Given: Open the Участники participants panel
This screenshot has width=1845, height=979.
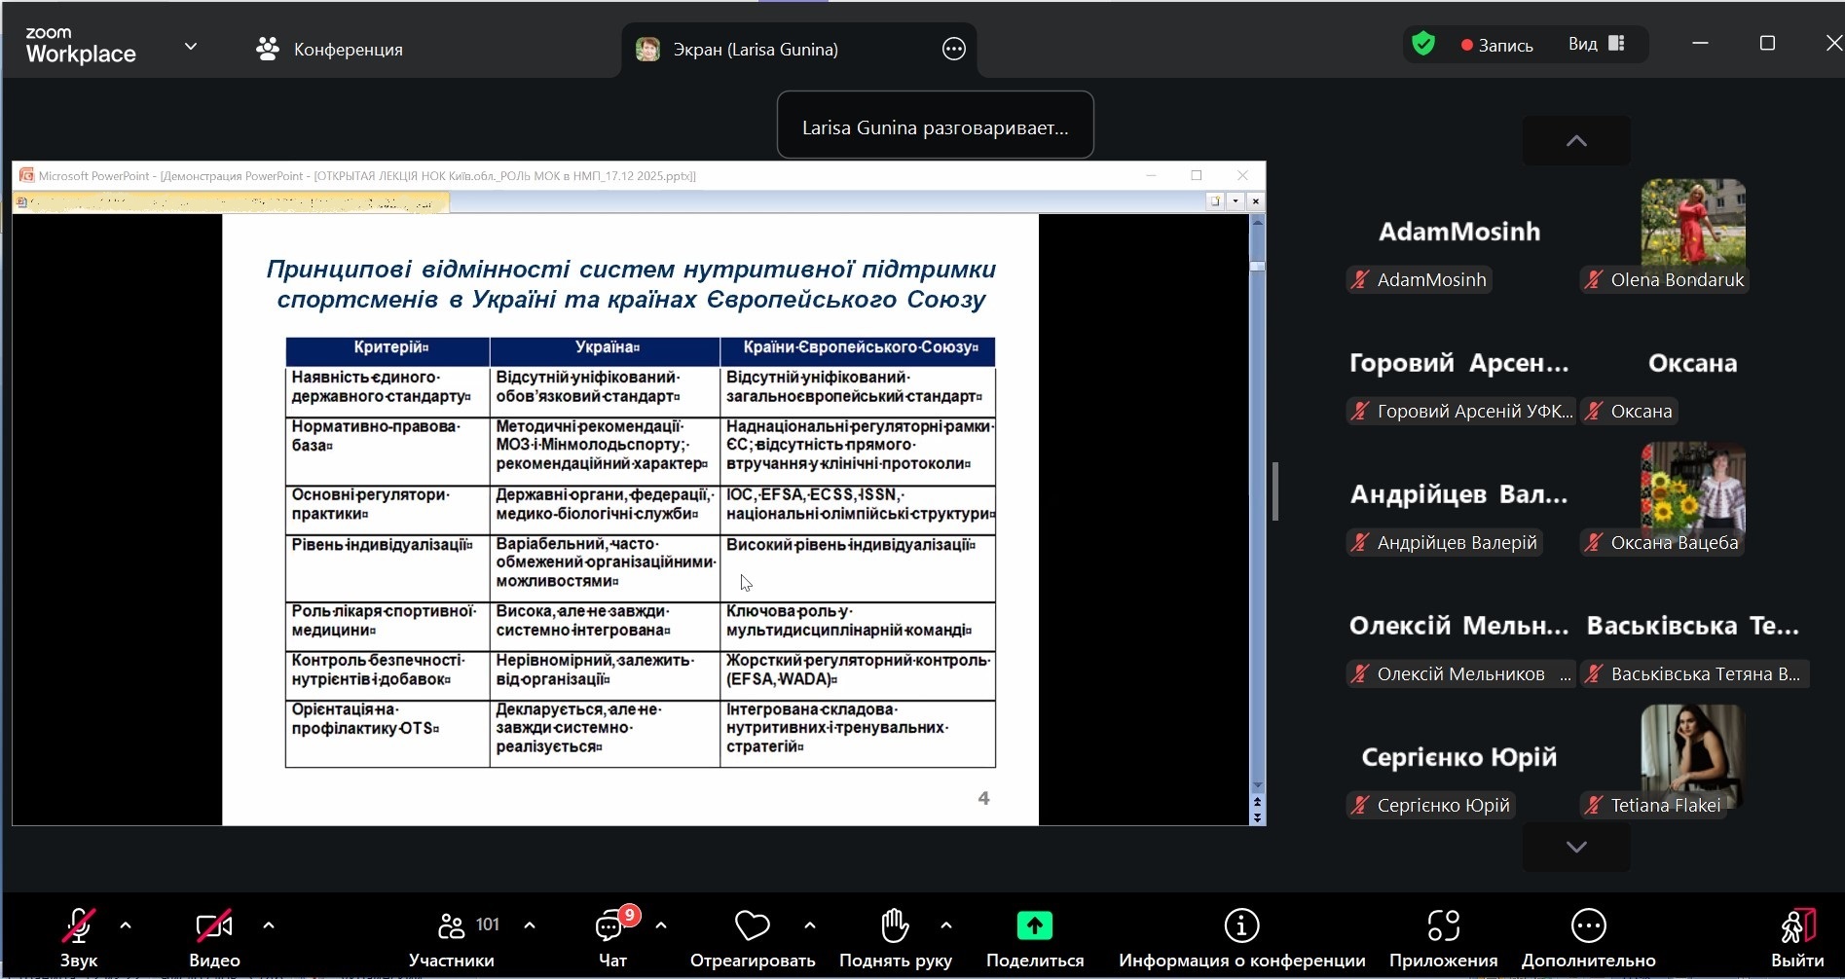Looking at the screenshot, I should 452,926.
